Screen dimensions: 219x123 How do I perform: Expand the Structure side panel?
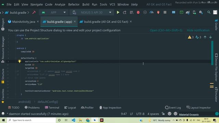[x=3, y=76]
